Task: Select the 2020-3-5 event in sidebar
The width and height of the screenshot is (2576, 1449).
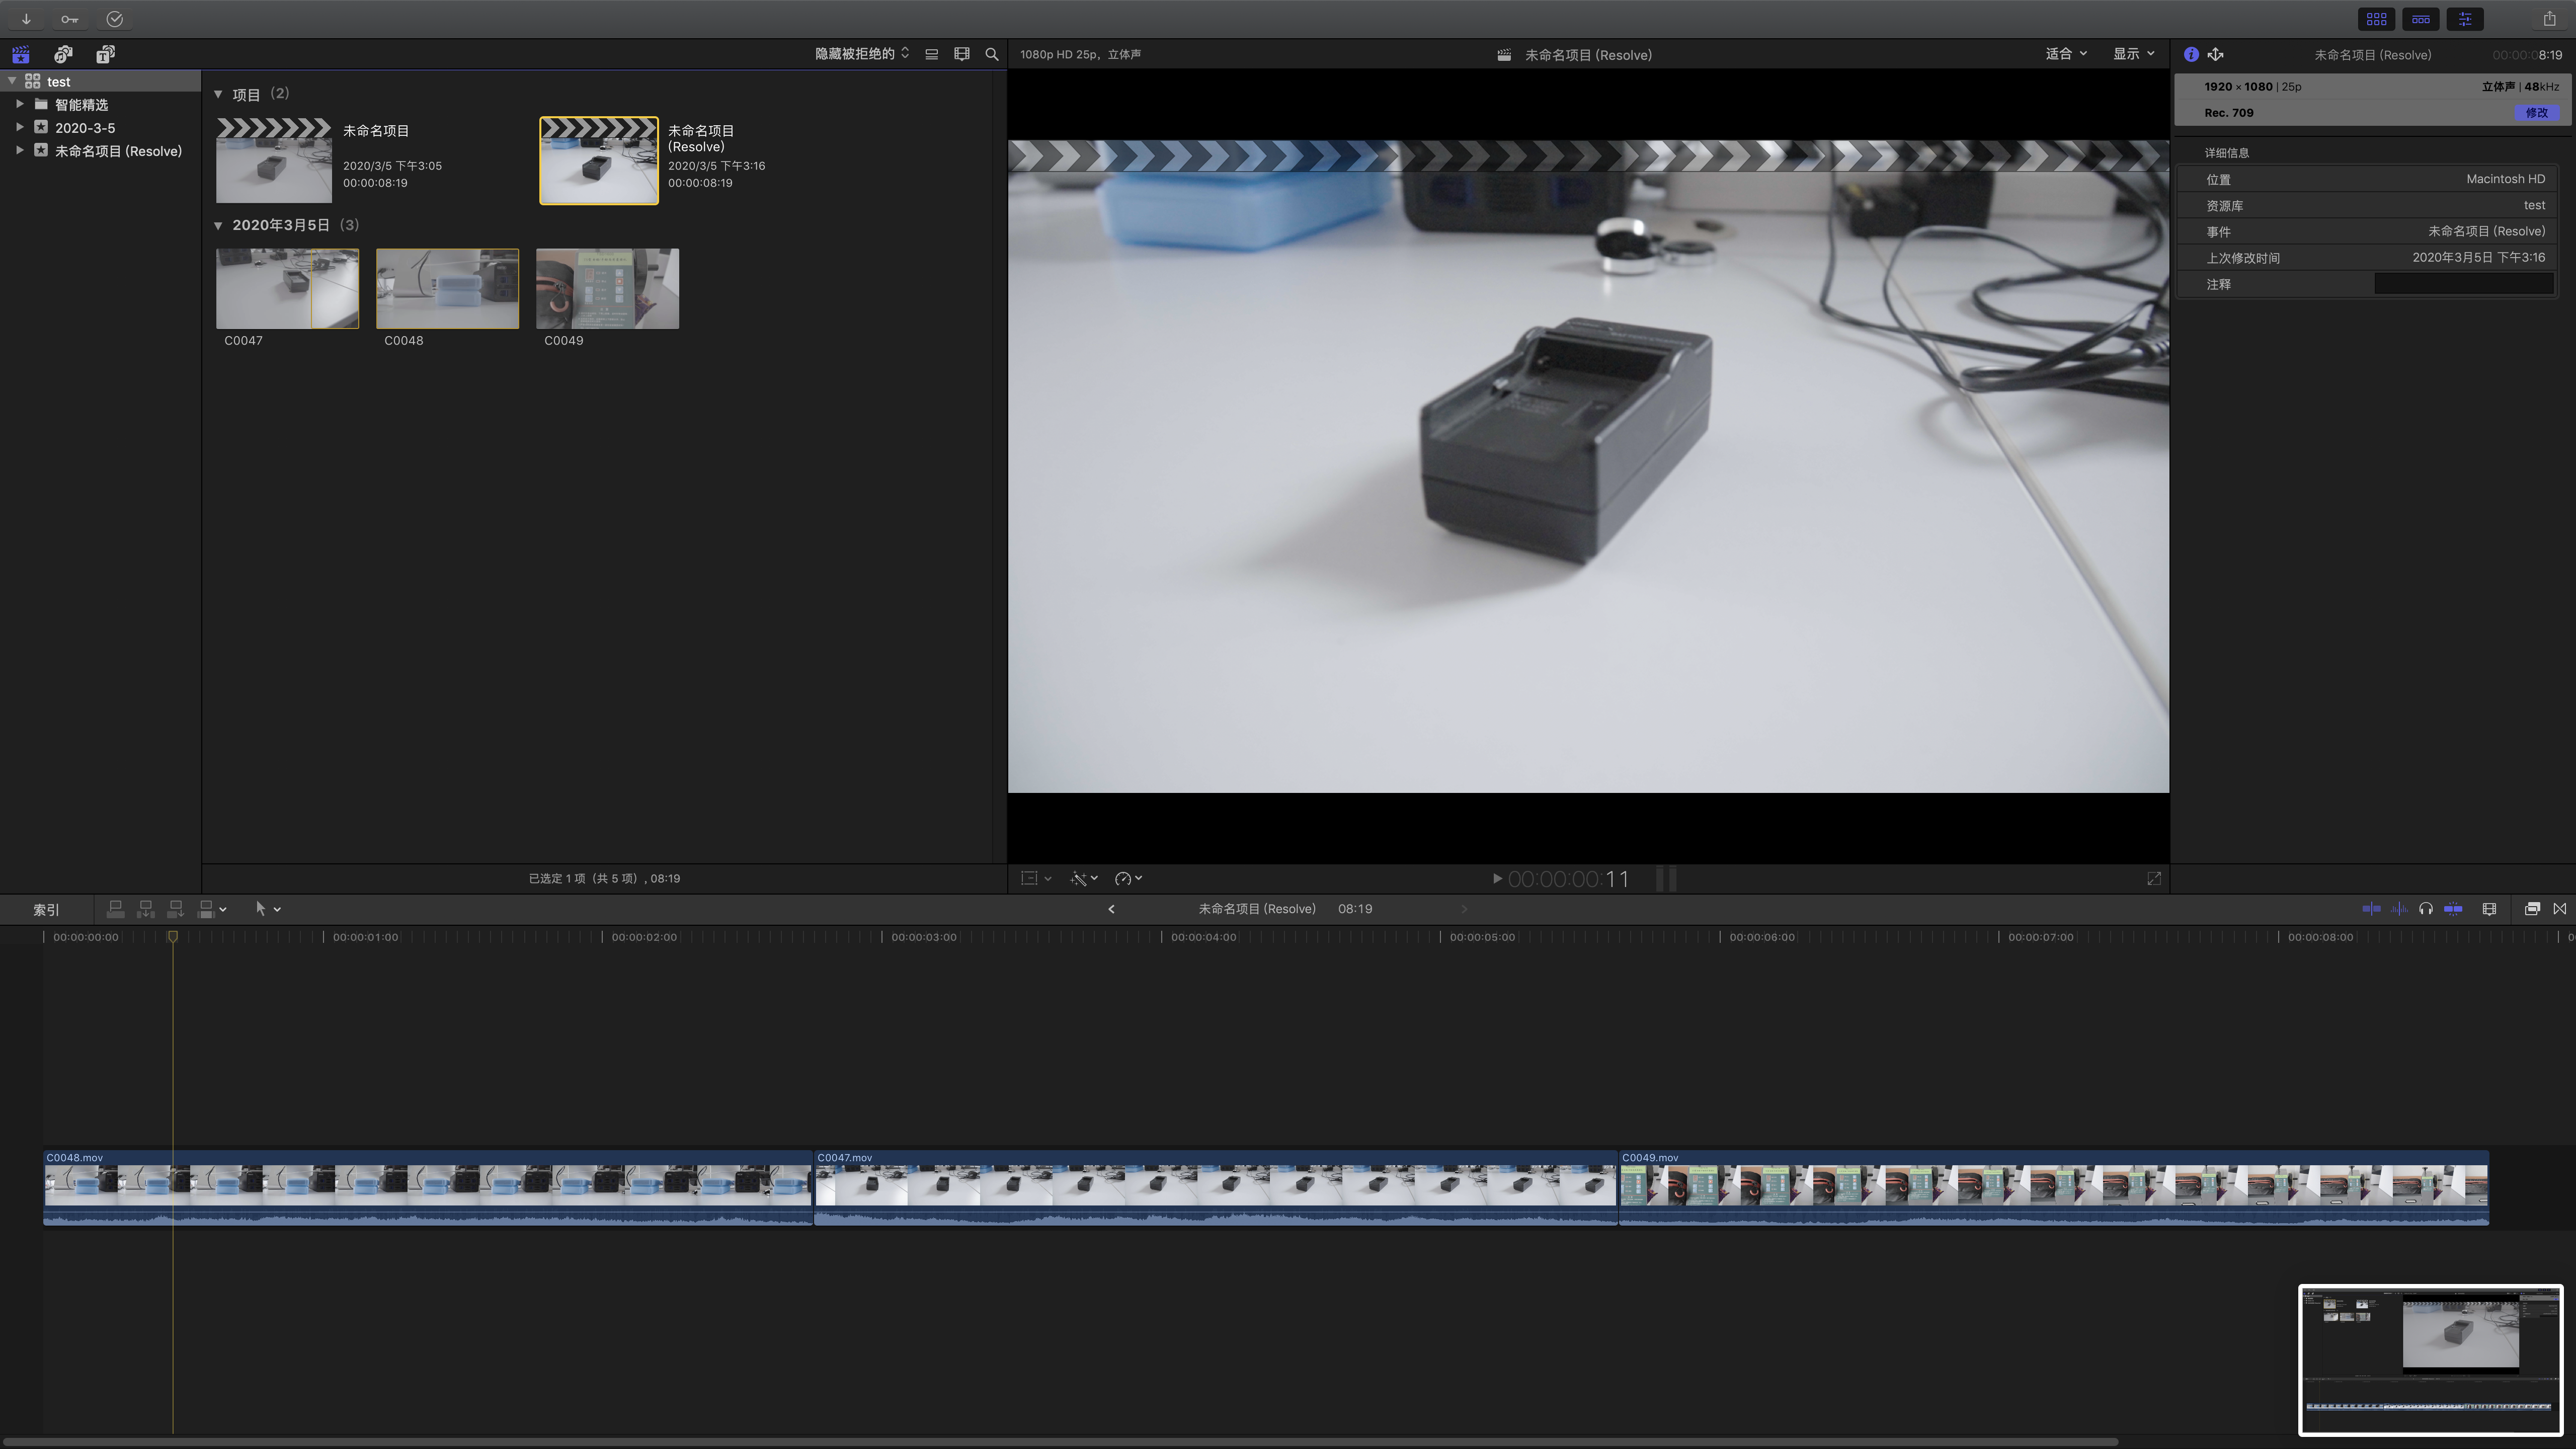Action: [84, 128]
